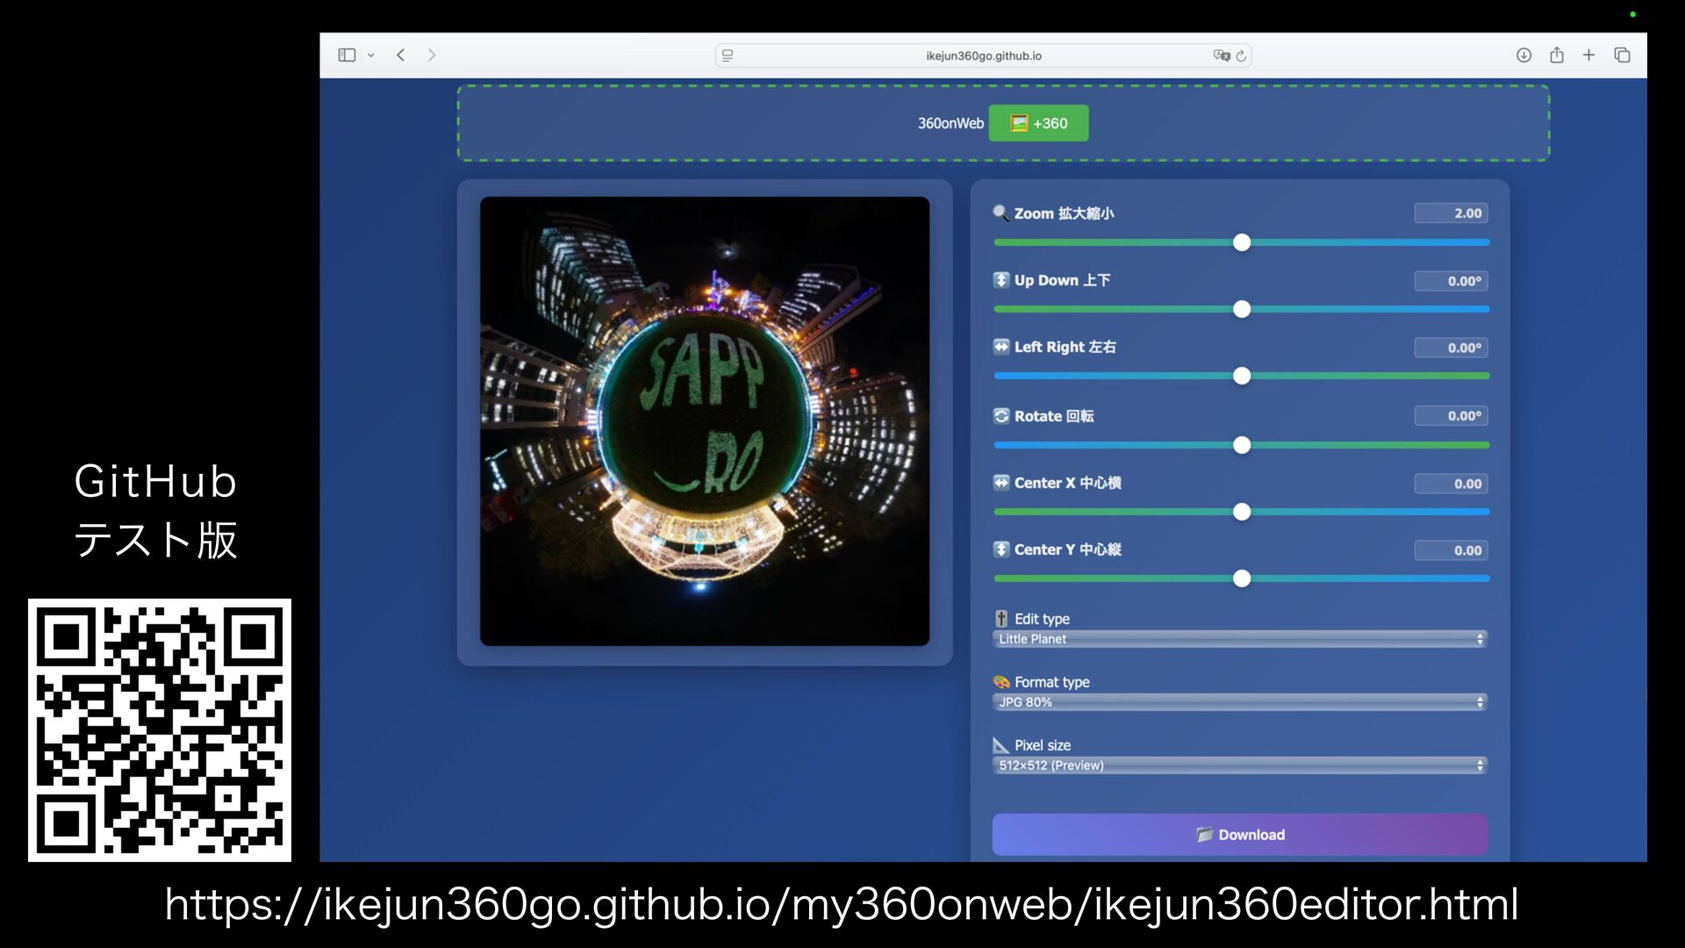Open the Edit type Little Planet dropdown
This screenshot has width=1685, height=948.
(1239, 639)
